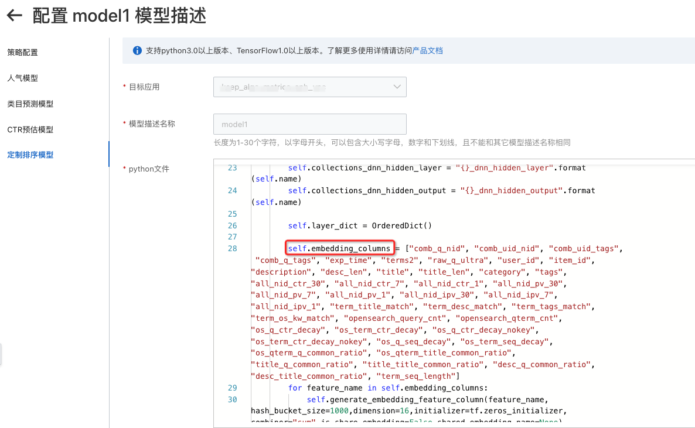Expand the 目标应用 dropdown
The height and width of the screenshot is (428, 695).
coord(310,87)
